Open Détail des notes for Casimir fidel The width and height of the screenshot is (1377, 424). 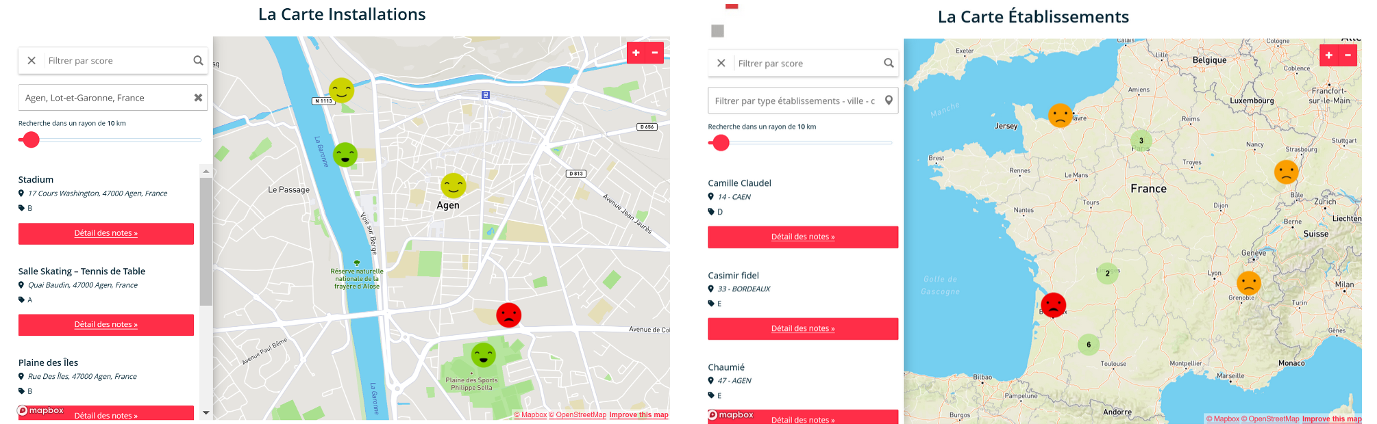[x=803, y=328]
